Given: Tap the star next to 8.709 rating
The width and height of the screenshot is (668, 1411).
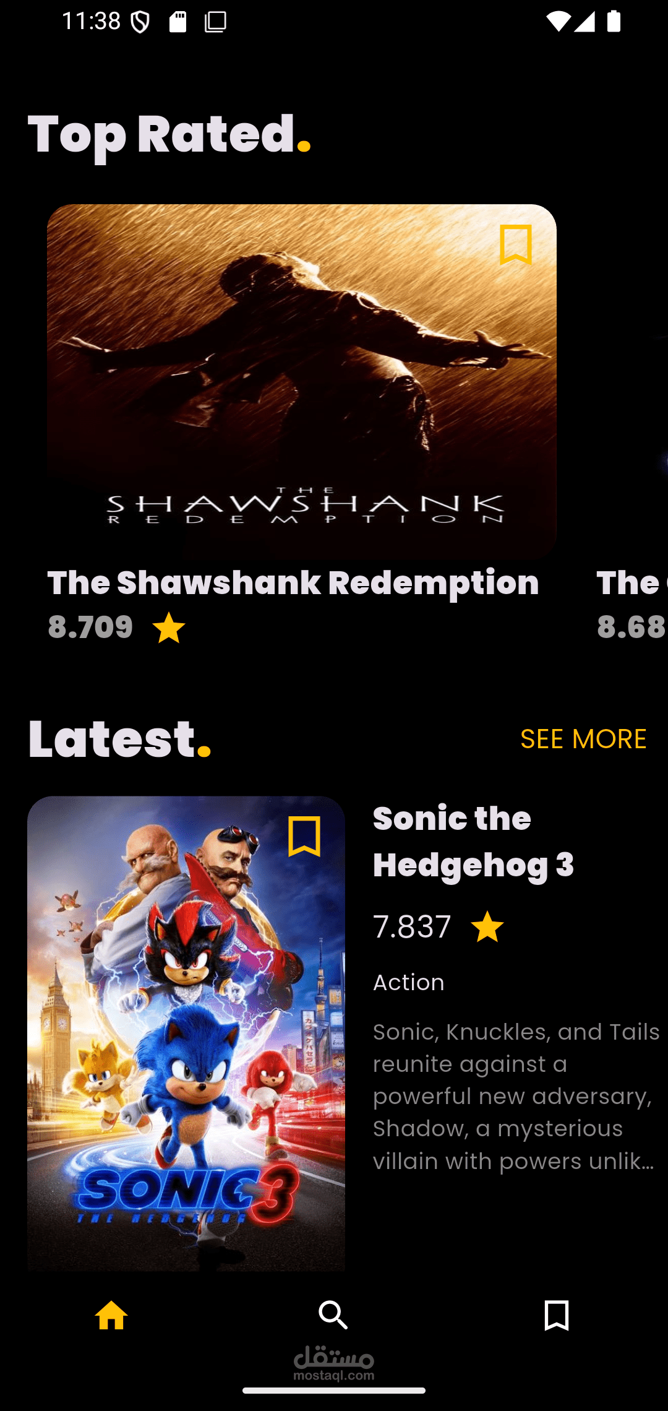Looking at the screenshot, I should point(169,628).
